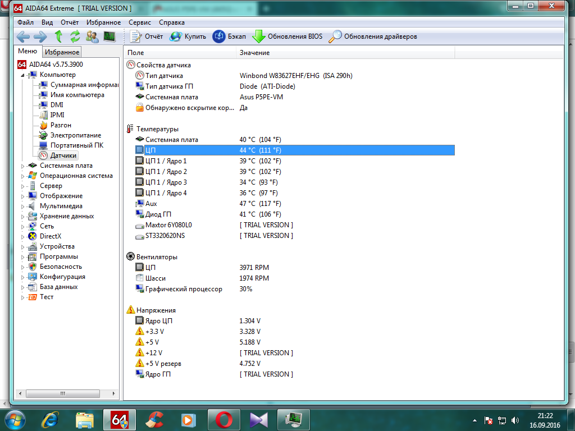Viewport: 575px width, 431px height.
Task: Expand the Операционная система node
Action: pyautogui.click(x=22, y=176)
